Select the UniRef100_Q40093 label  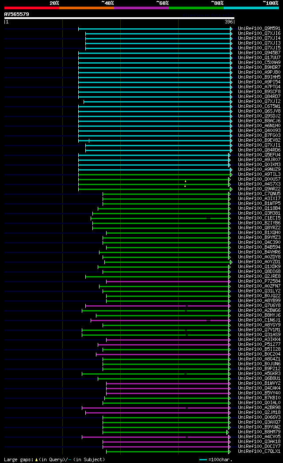click(x=259, y=130)
